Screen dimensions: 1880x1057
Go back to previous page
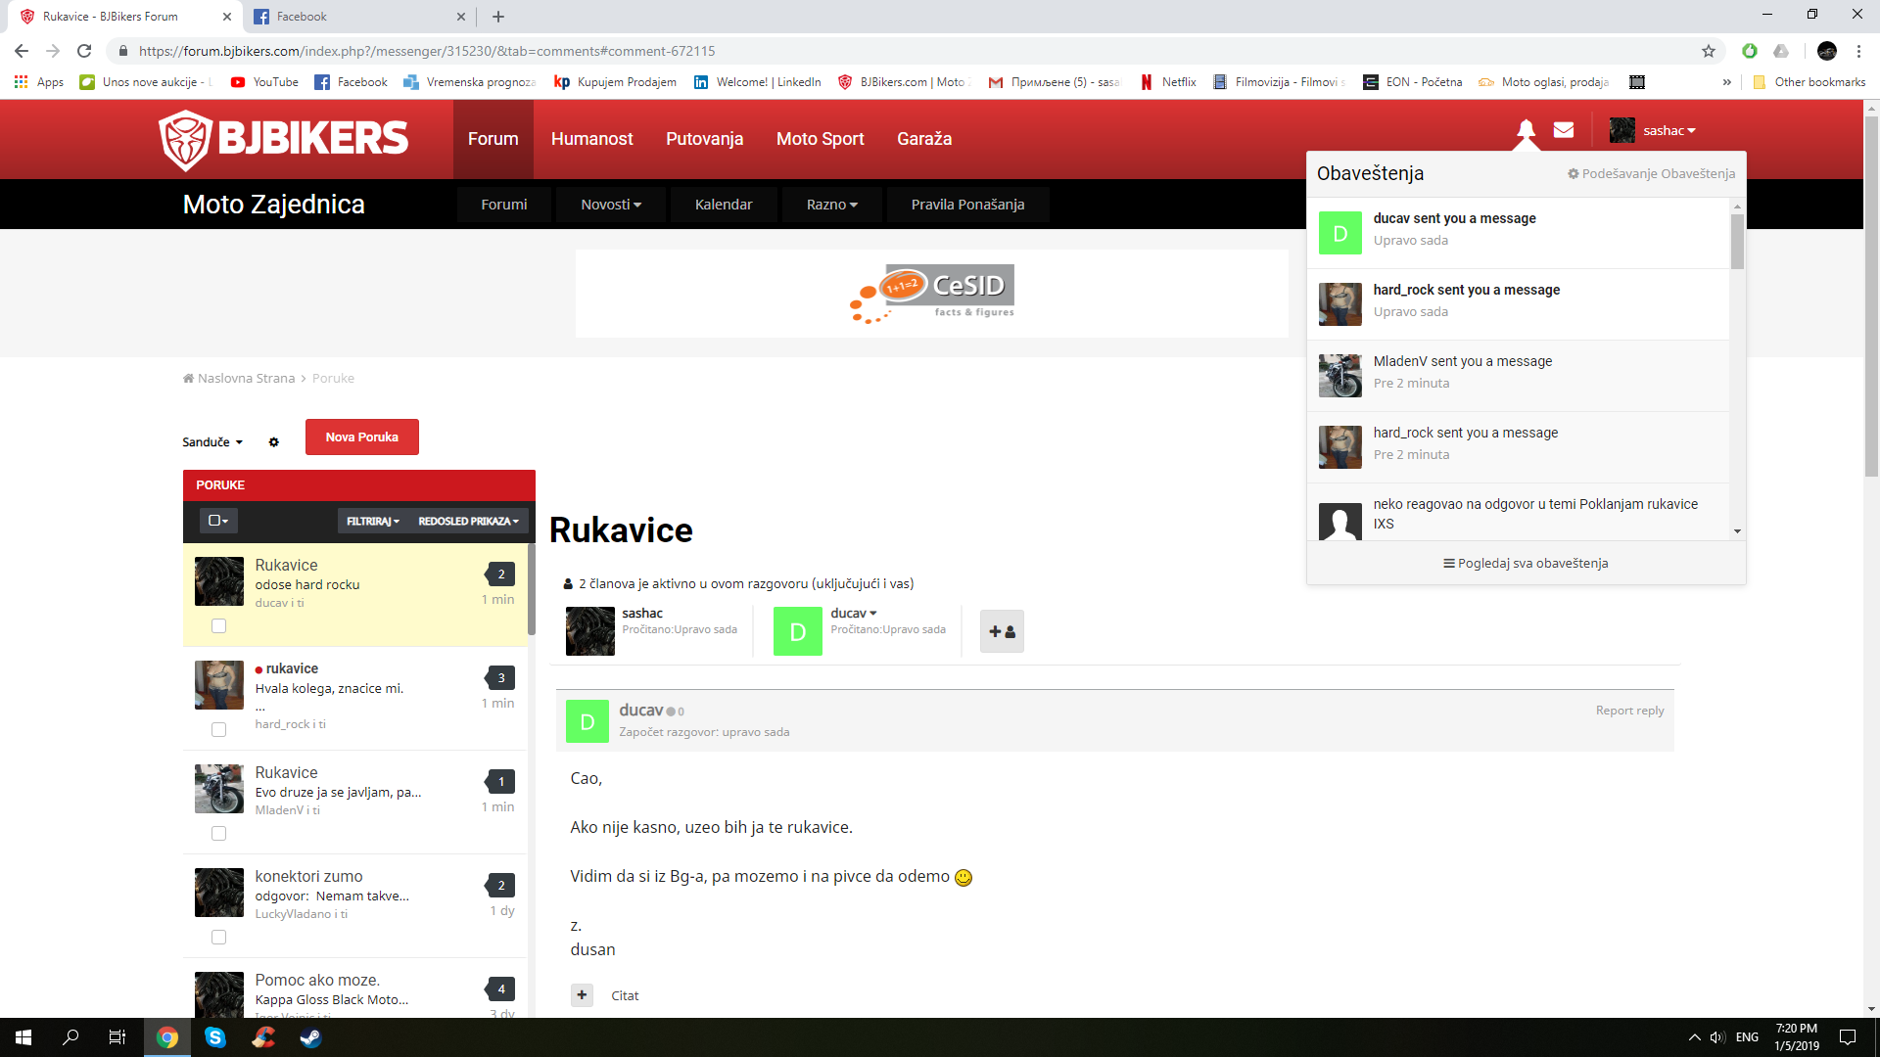(x=22, y=51)
